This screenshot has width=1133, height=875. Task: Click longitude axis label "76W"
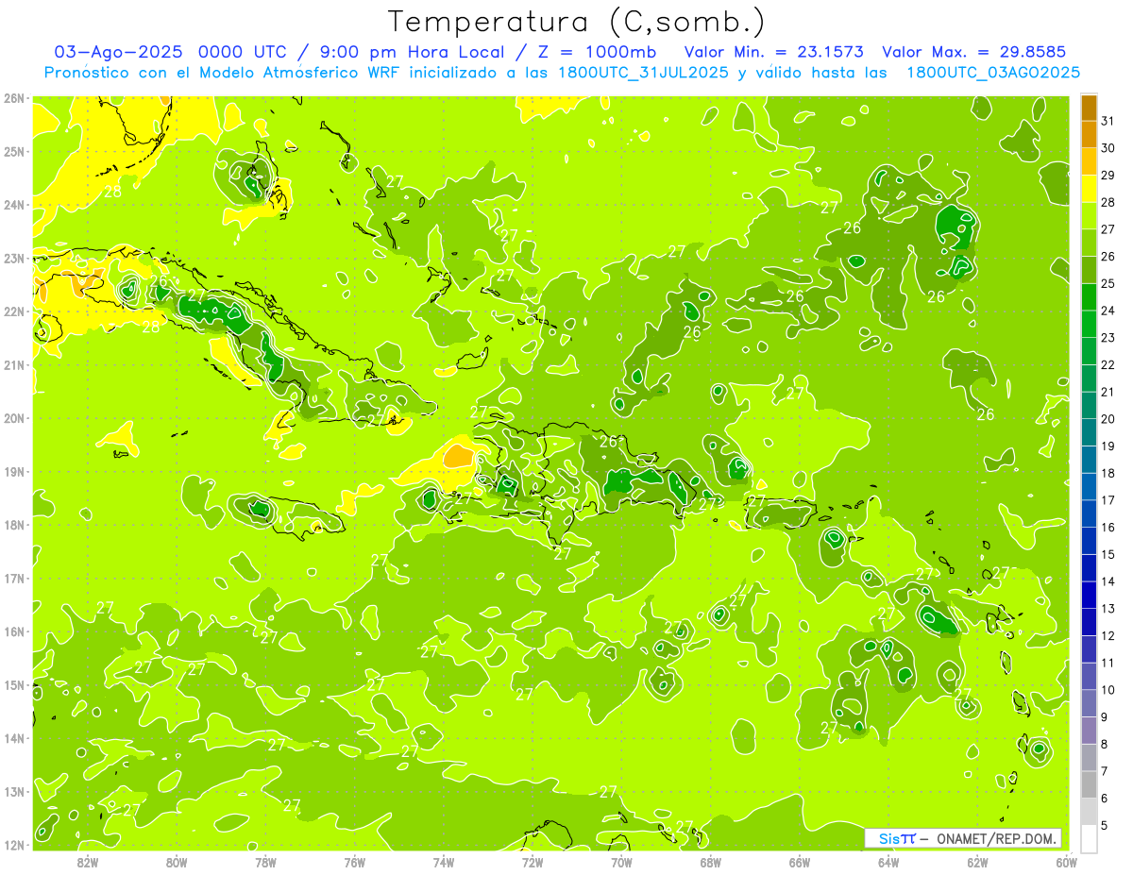point(355,861)
